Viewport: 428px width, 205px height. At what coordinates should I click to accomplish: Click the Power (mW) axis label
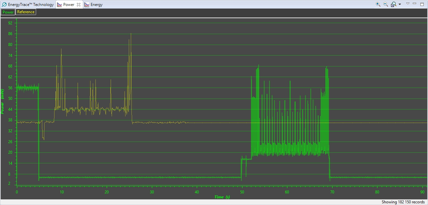3,101
